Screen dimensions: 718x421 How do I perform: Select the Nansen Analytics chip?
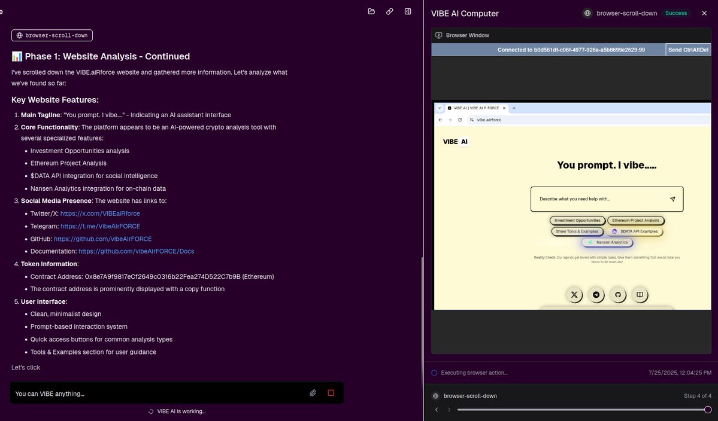tap(607, 242)
